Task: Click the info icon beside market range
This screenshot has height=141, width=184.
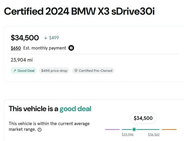Action: pyautogui.click(x=40, y=130)
